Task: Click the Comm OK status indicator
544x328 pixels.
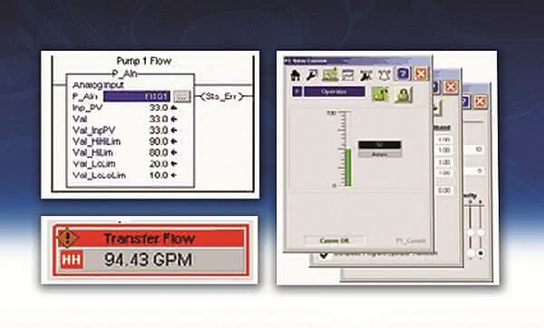Action: (334, 240)
